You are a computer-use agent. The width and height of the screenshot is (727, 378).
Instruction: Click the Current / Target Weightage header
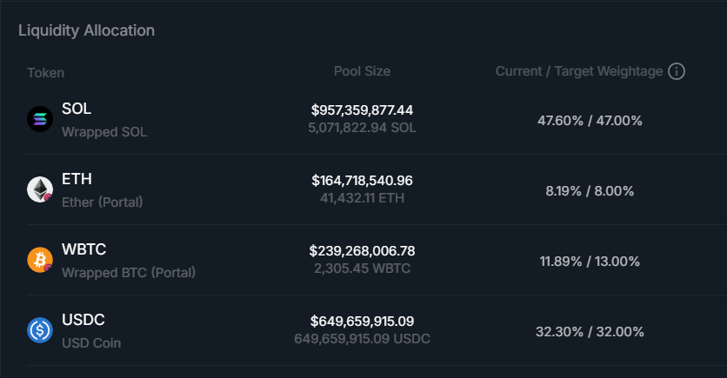coord(579,71)
